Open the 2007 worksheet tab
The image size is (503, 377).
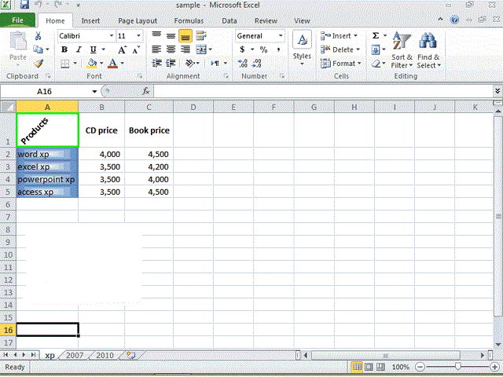click(75, 355)
